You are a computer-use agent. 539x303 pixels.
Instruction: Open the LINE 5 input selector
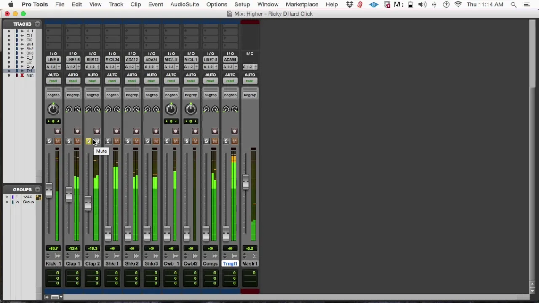[x=53, y=60]
